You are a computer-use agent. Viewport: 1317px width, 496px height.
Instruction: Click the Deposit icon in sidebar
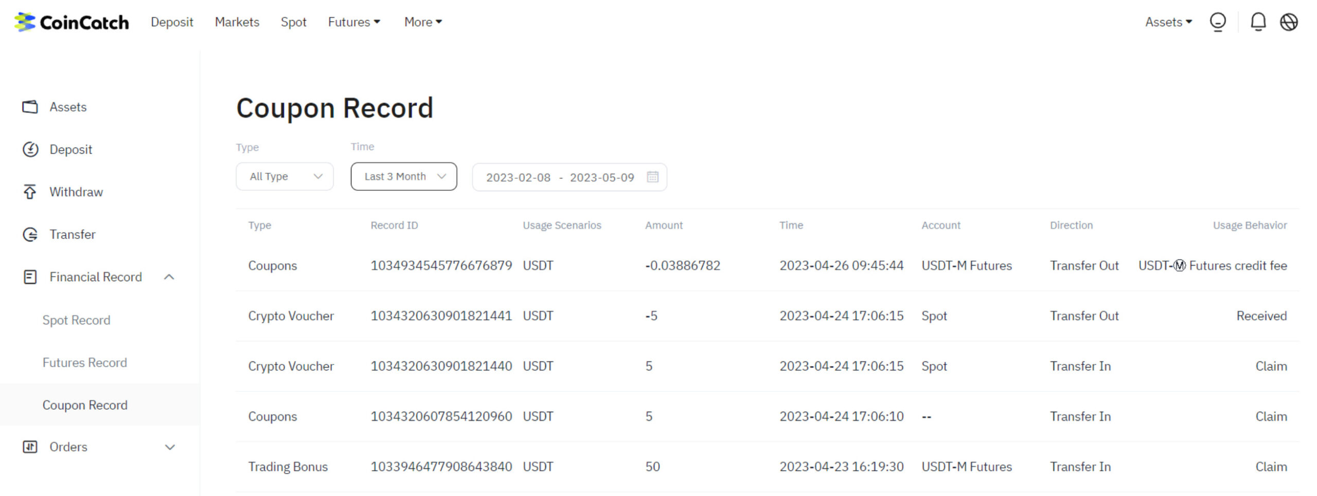[x=30, y=150]
